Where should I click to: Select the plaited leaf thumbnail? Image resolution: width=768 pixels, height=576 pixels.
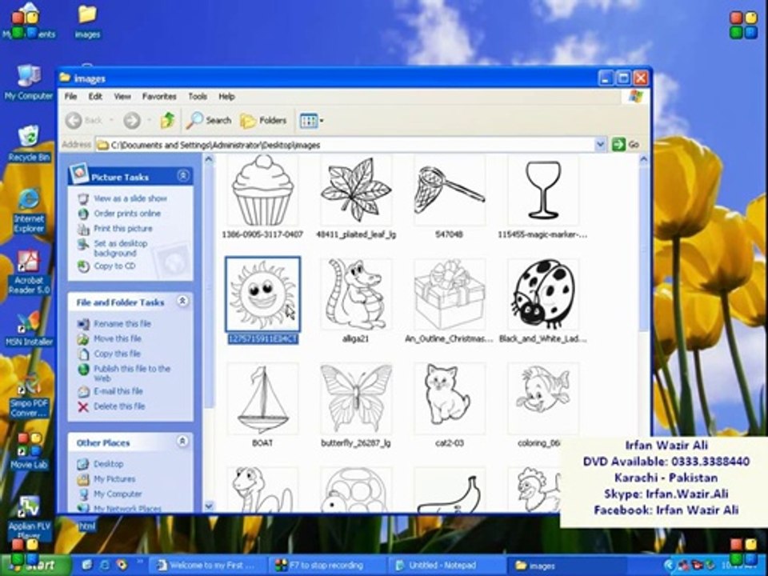(356, 190)
